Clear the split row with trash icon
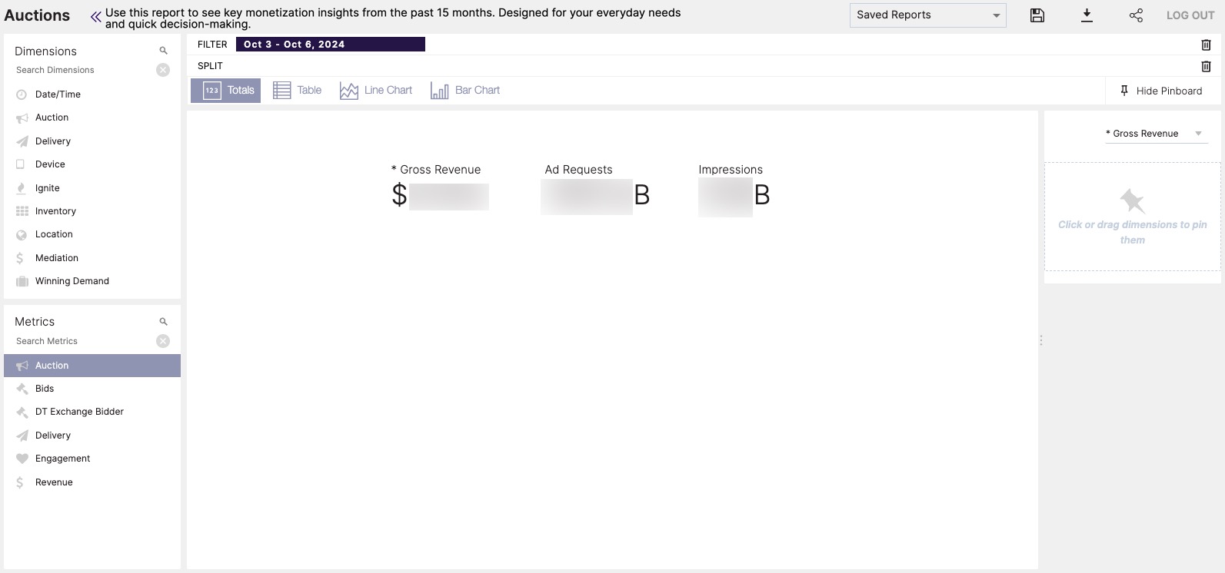This screenshot has height=573, width=1225. point(1206,66)
